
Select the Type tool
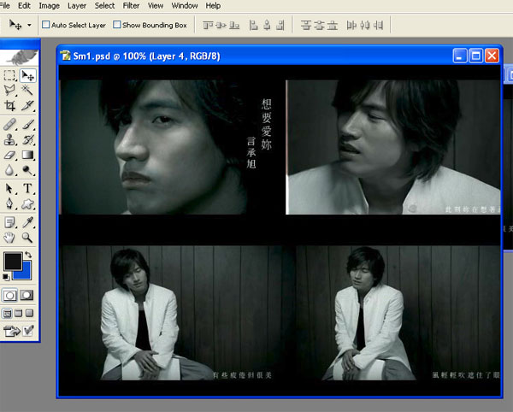point(28,189)
